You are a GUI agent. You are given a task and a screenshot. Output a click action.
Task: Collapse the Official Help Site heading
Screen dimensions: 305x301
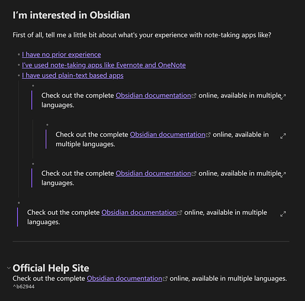coord(8,268)
